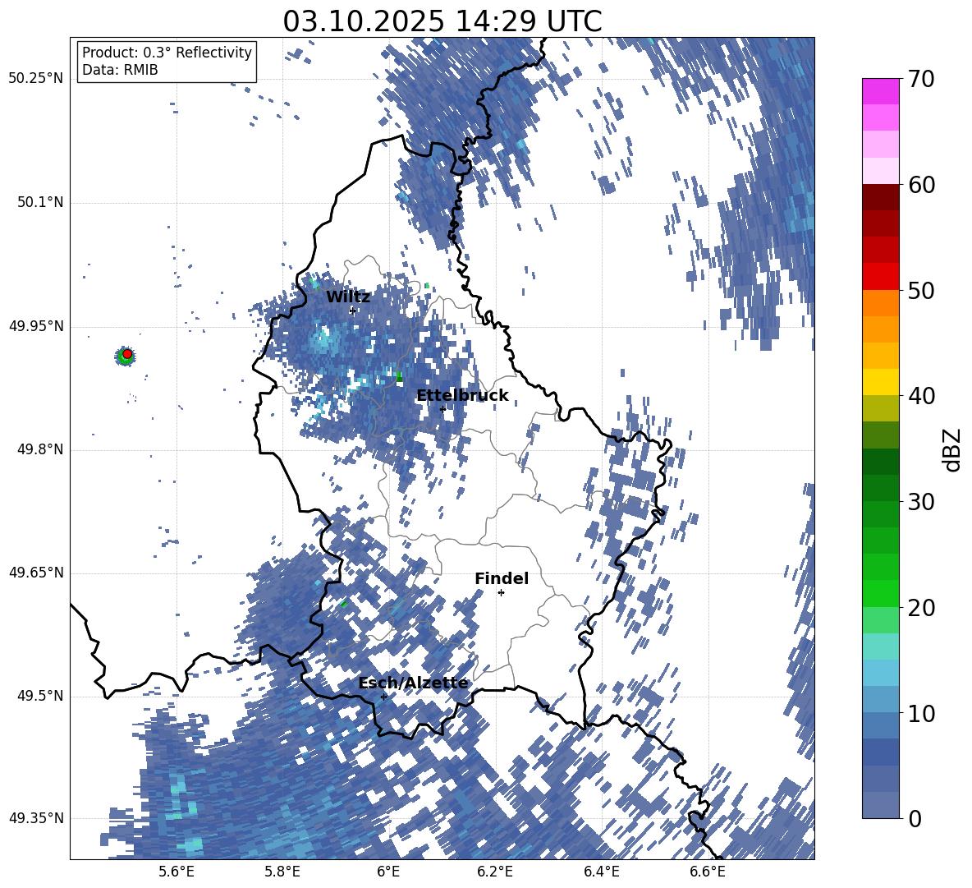
Task: Click the 5.8°E longitude label
Action: coord(282,872)
